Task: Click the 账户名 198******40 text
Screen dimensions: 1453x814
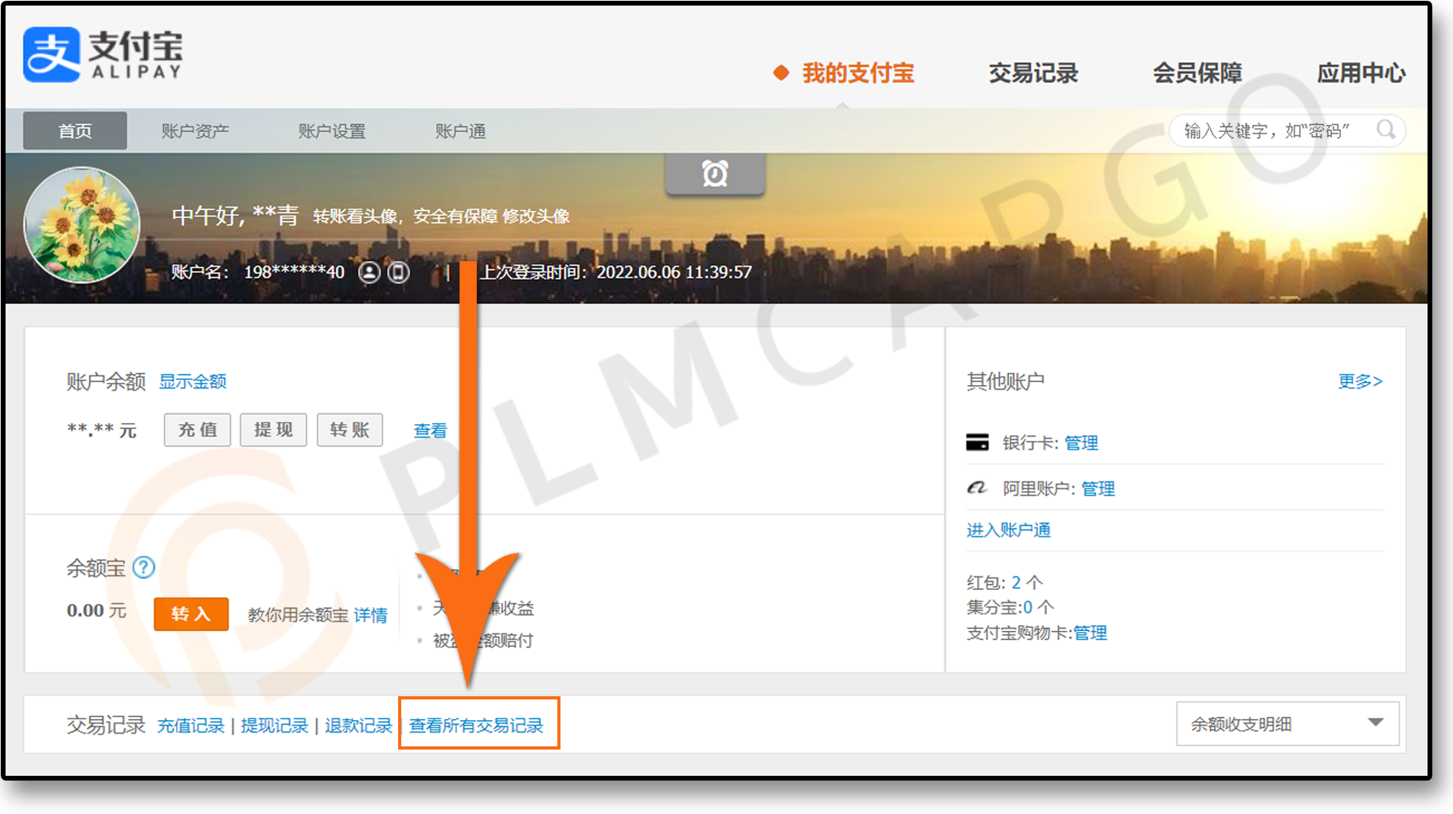Action: [x=258, y=272]
